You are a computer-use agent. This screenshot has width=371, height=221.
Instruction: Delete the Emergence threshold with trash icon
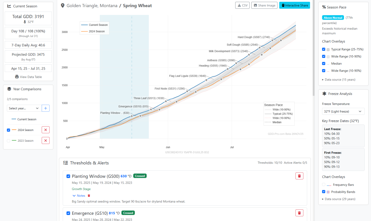(299, 213)
